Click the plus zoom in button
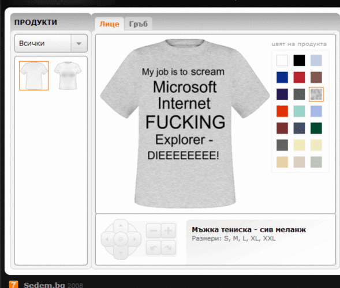Screen dimensions: 340x288 pyautogui.click(x=168, y=230)
